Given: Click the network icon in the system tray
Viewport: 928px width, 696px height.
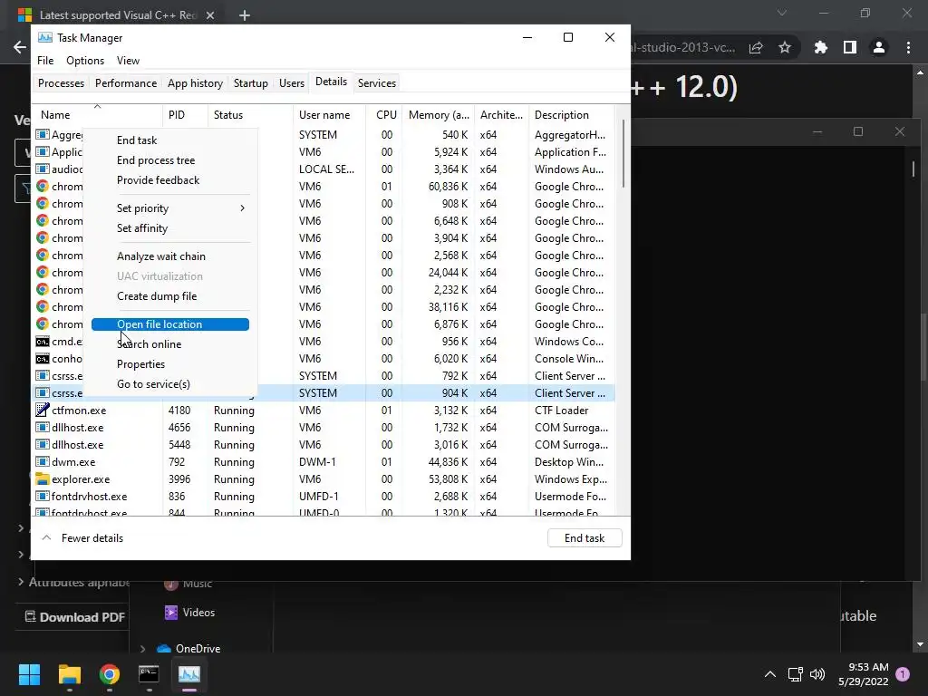Looking at the screenshot, I should click(x=795, y=674).
